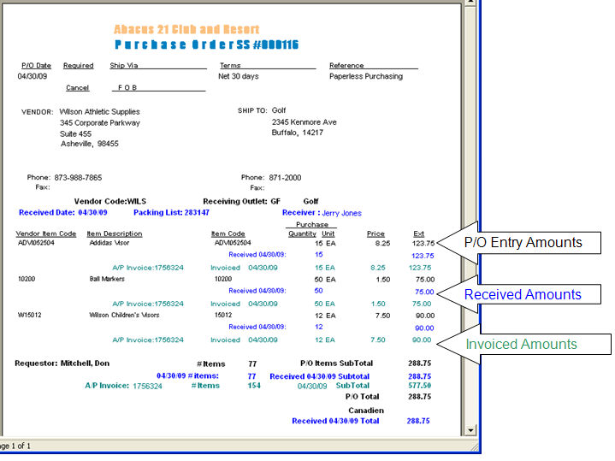The height and width of the screenshot is (461, 615).
Task: Click the 'SHIP TO:' label
Action: [252, 110]
